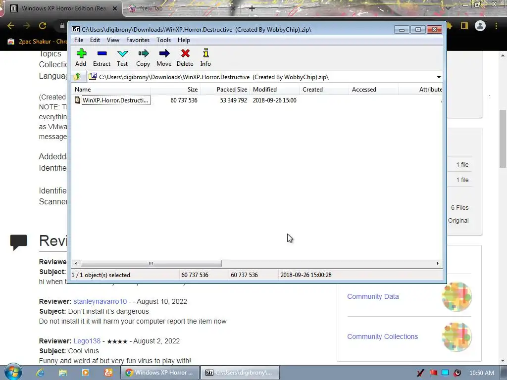Screen dimensions: 507x380
Task: Click the Original download option
Action: [458, 221]
